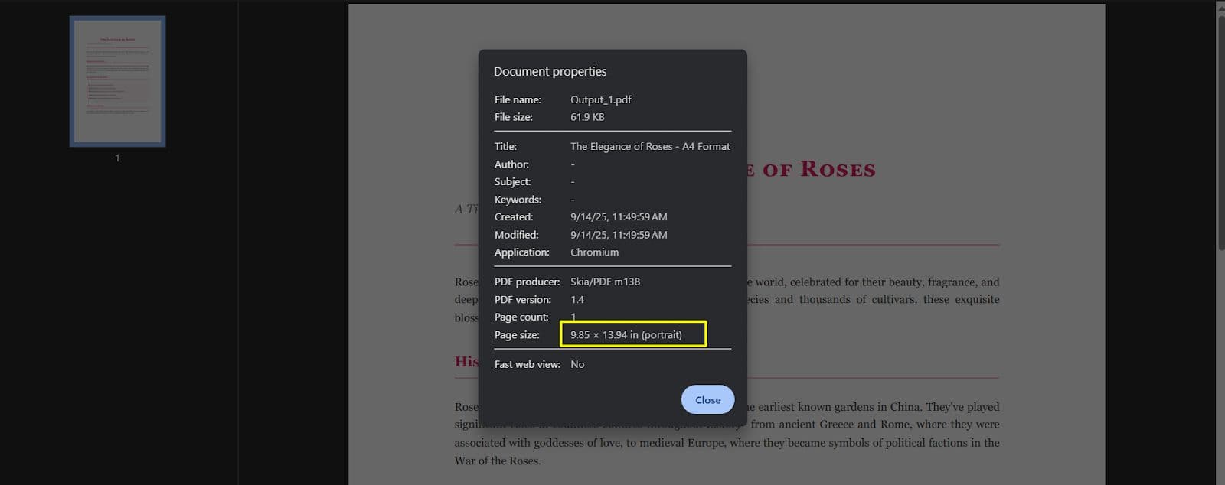
Task: Click the scrollbar up arrow at top right
Action: (x=1220, y=6)
